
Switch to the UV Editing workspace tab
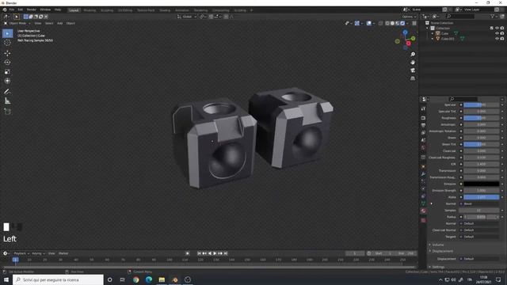(x=125, y=10)
